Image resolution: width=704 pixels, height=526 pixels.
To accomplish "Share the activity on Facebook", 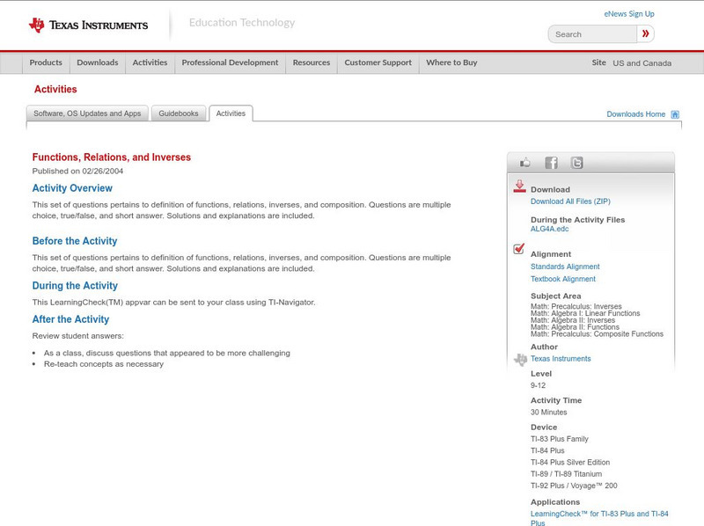I will pyautogui.click(x=552, y=163).
